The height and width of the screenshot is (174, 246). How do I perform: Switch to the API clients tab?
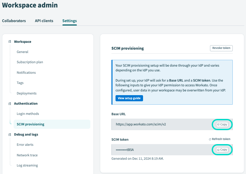(x=44, y=21)
